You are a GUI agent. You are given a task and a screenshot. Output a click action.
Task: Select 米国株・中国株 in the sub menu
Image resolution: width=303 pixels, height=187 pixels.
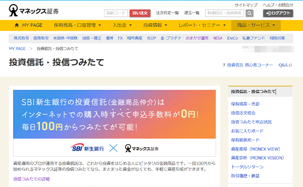point(65,38)
